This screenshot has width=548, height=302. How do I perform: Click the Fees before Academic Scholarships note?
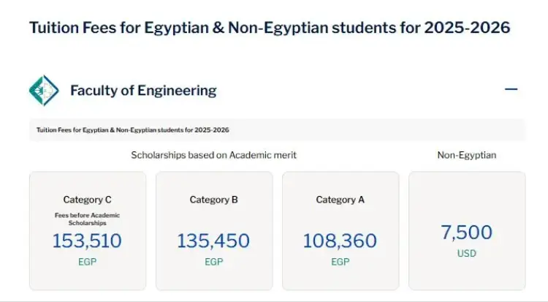(x=88, y=219)
